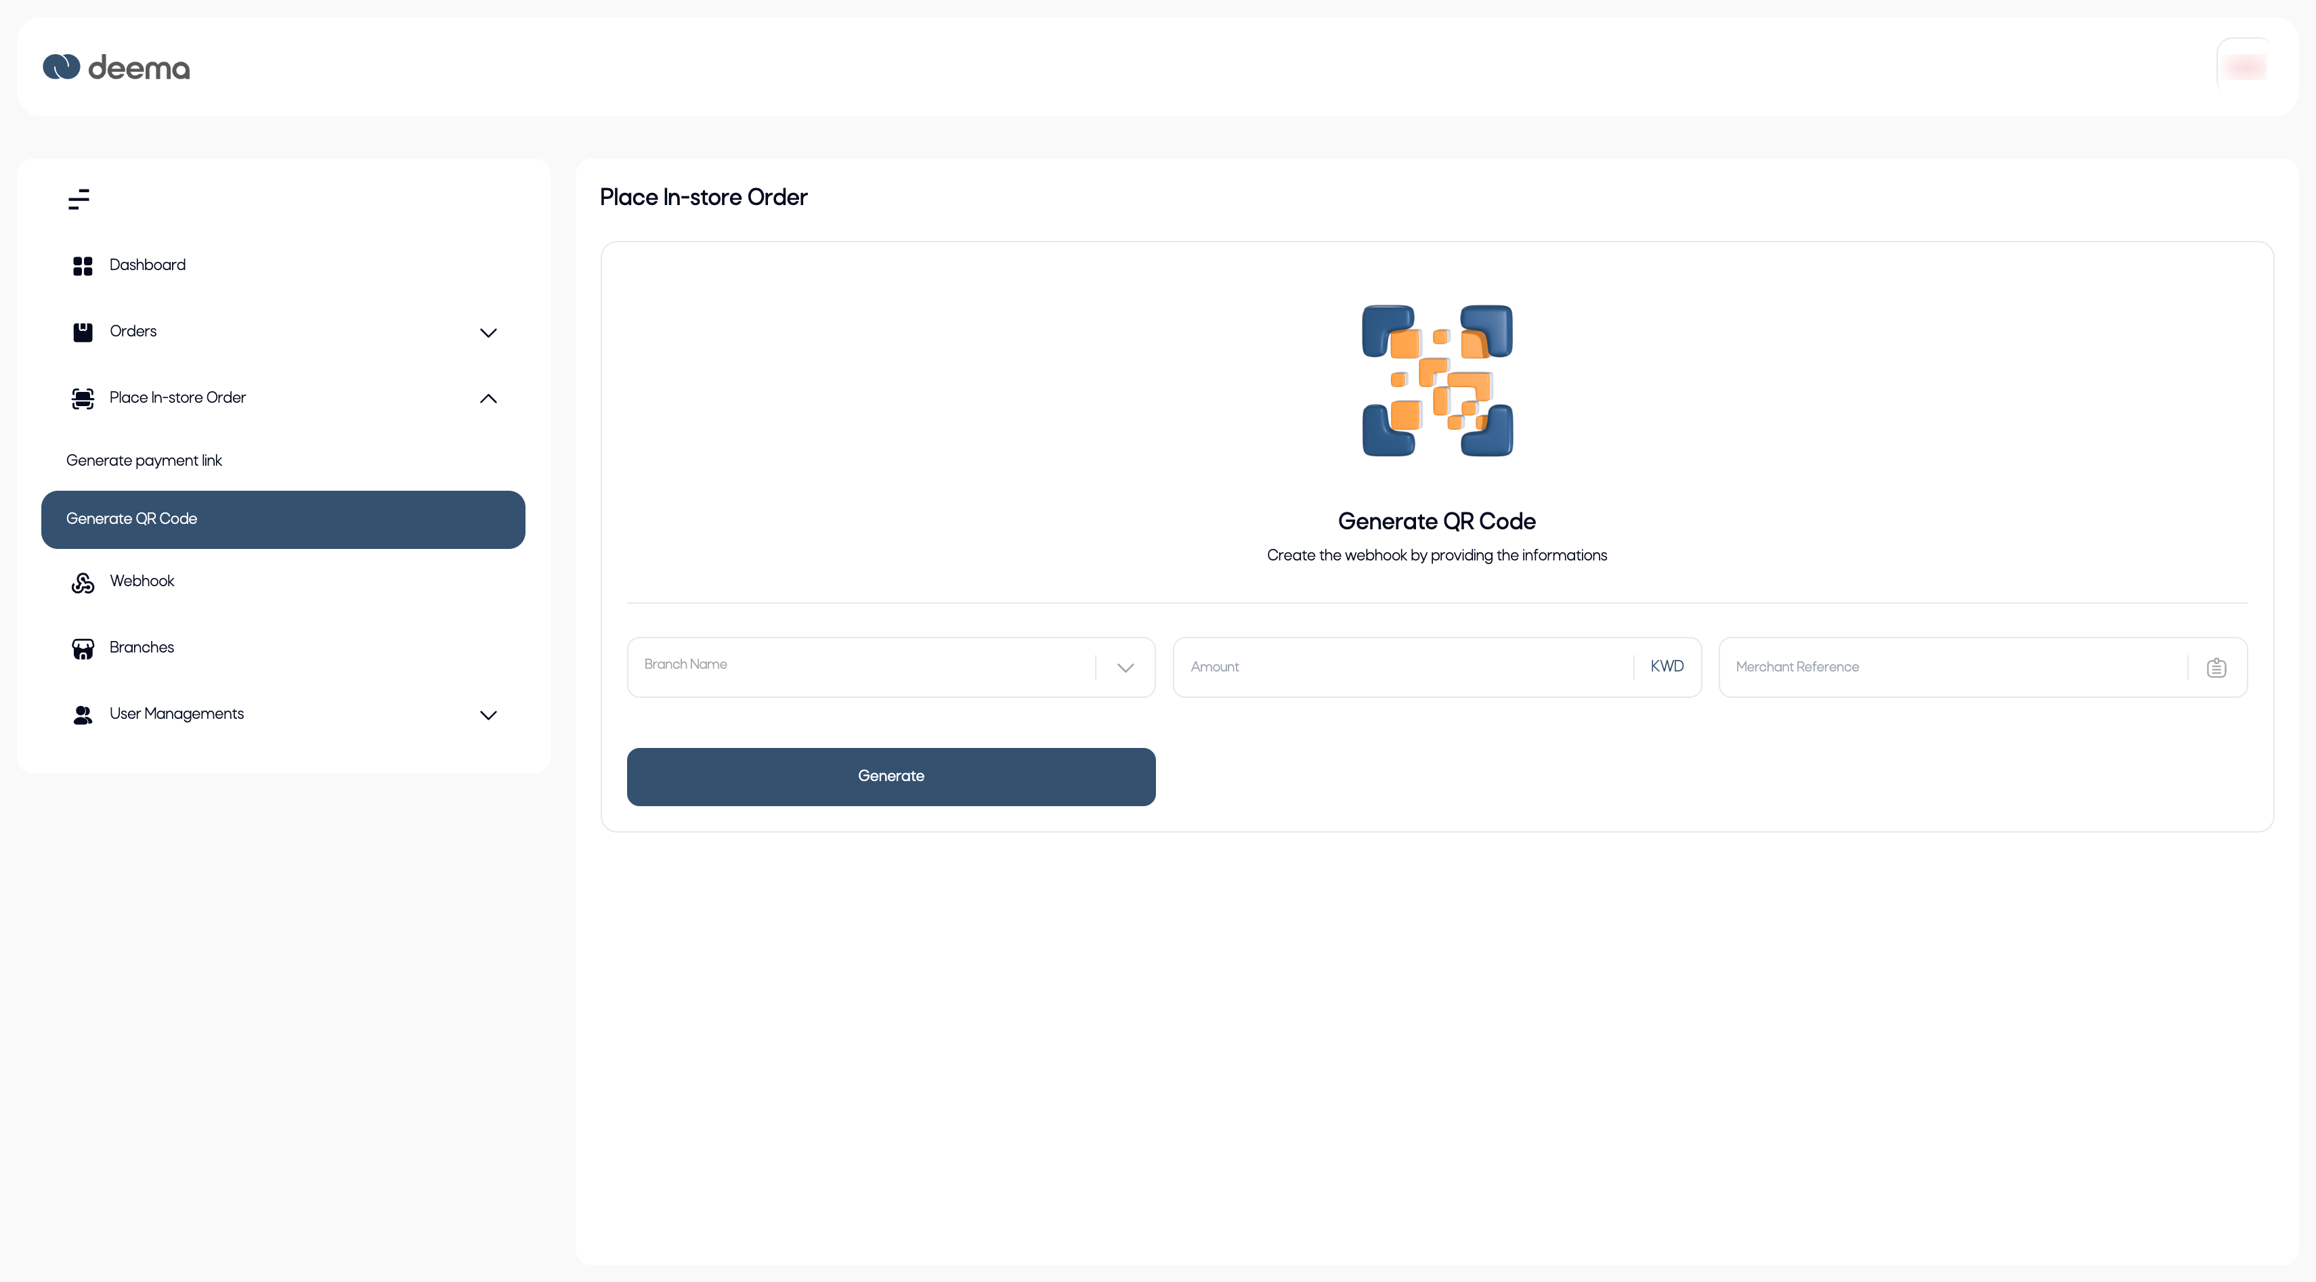Click the Place In-store Order scan icon
2316x1282 pixels.
tap(83, 398)
